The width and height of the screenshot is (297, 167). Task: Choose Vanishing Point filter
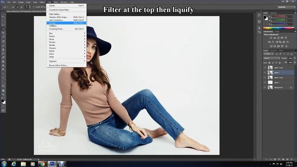click(x=66, y=29)
